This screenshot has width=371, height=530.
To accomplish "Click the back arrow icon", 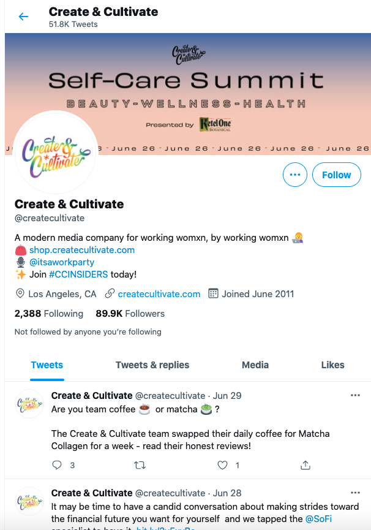I will coord(24,17).
